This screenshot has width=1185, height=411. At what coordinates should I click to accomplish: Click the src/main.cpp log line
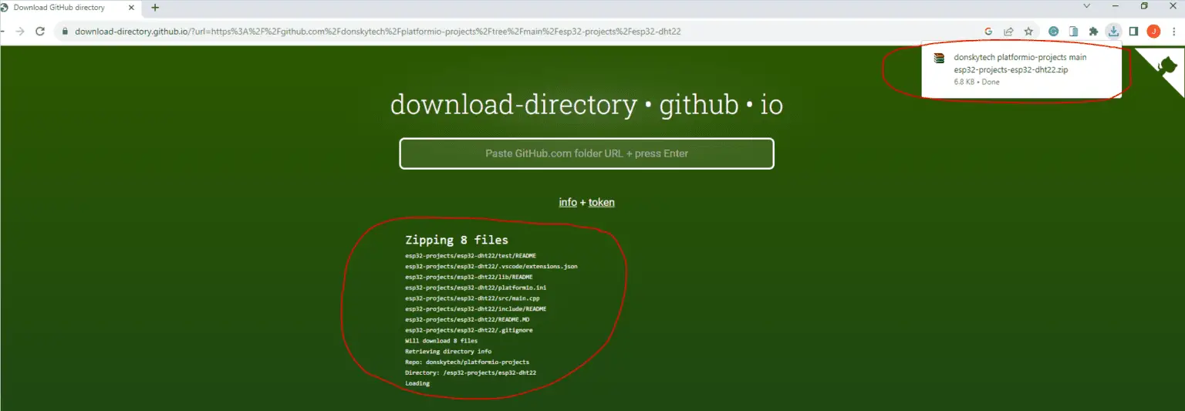[472, 298]
